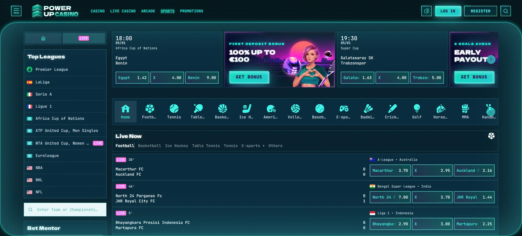Image resolution: width=522 pixels, height=236 pixels.
Task: Open NBA in Top Leagues
Action: (x=65, y=168)
